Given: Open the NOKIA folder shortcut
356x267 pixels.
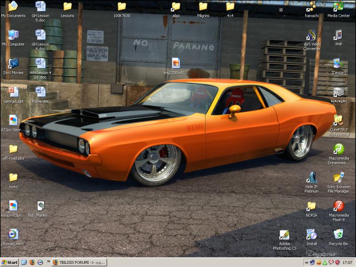Looking at the screenshot, I should point(311,209).
